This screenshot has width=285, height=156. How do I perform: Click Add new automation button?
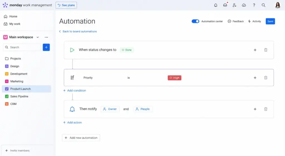[x=81, y=138]
